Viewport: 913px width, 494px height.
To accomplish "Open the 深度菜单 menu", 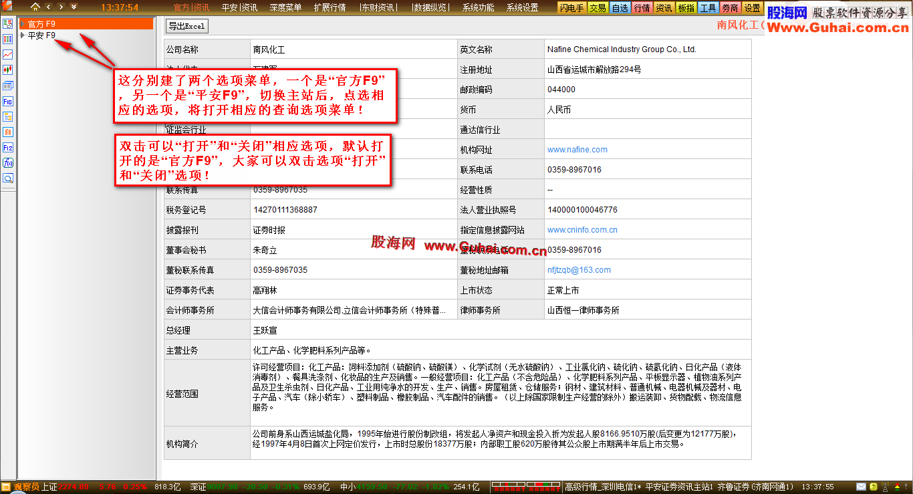I will pyautogui.click(x=285, y=8).
